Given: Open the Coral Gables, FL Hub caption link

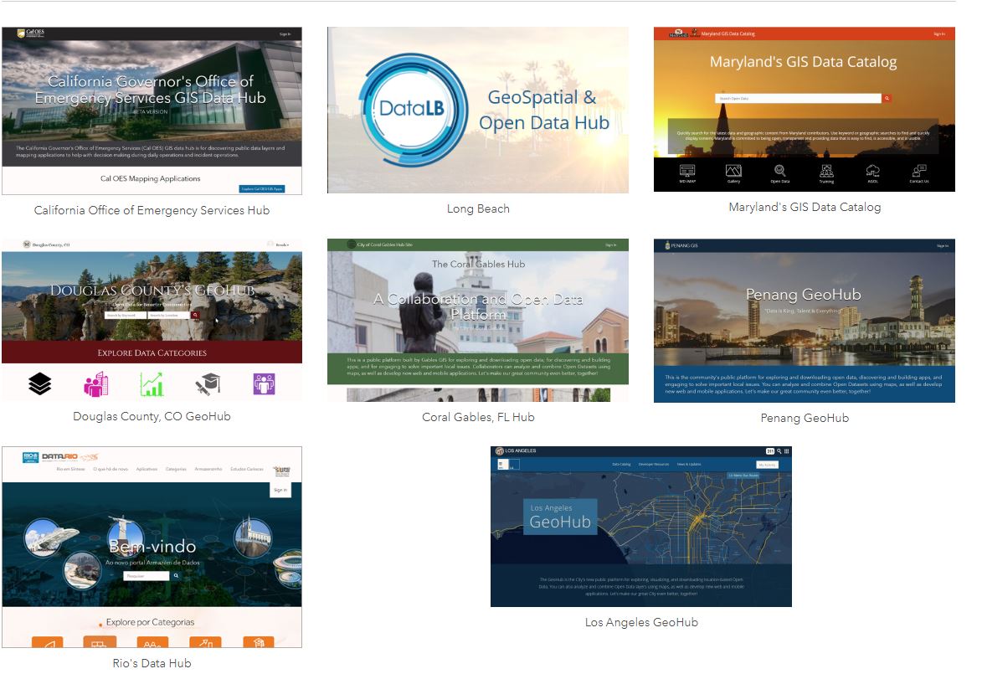Looking at the screenshot, I should (478, 417).
